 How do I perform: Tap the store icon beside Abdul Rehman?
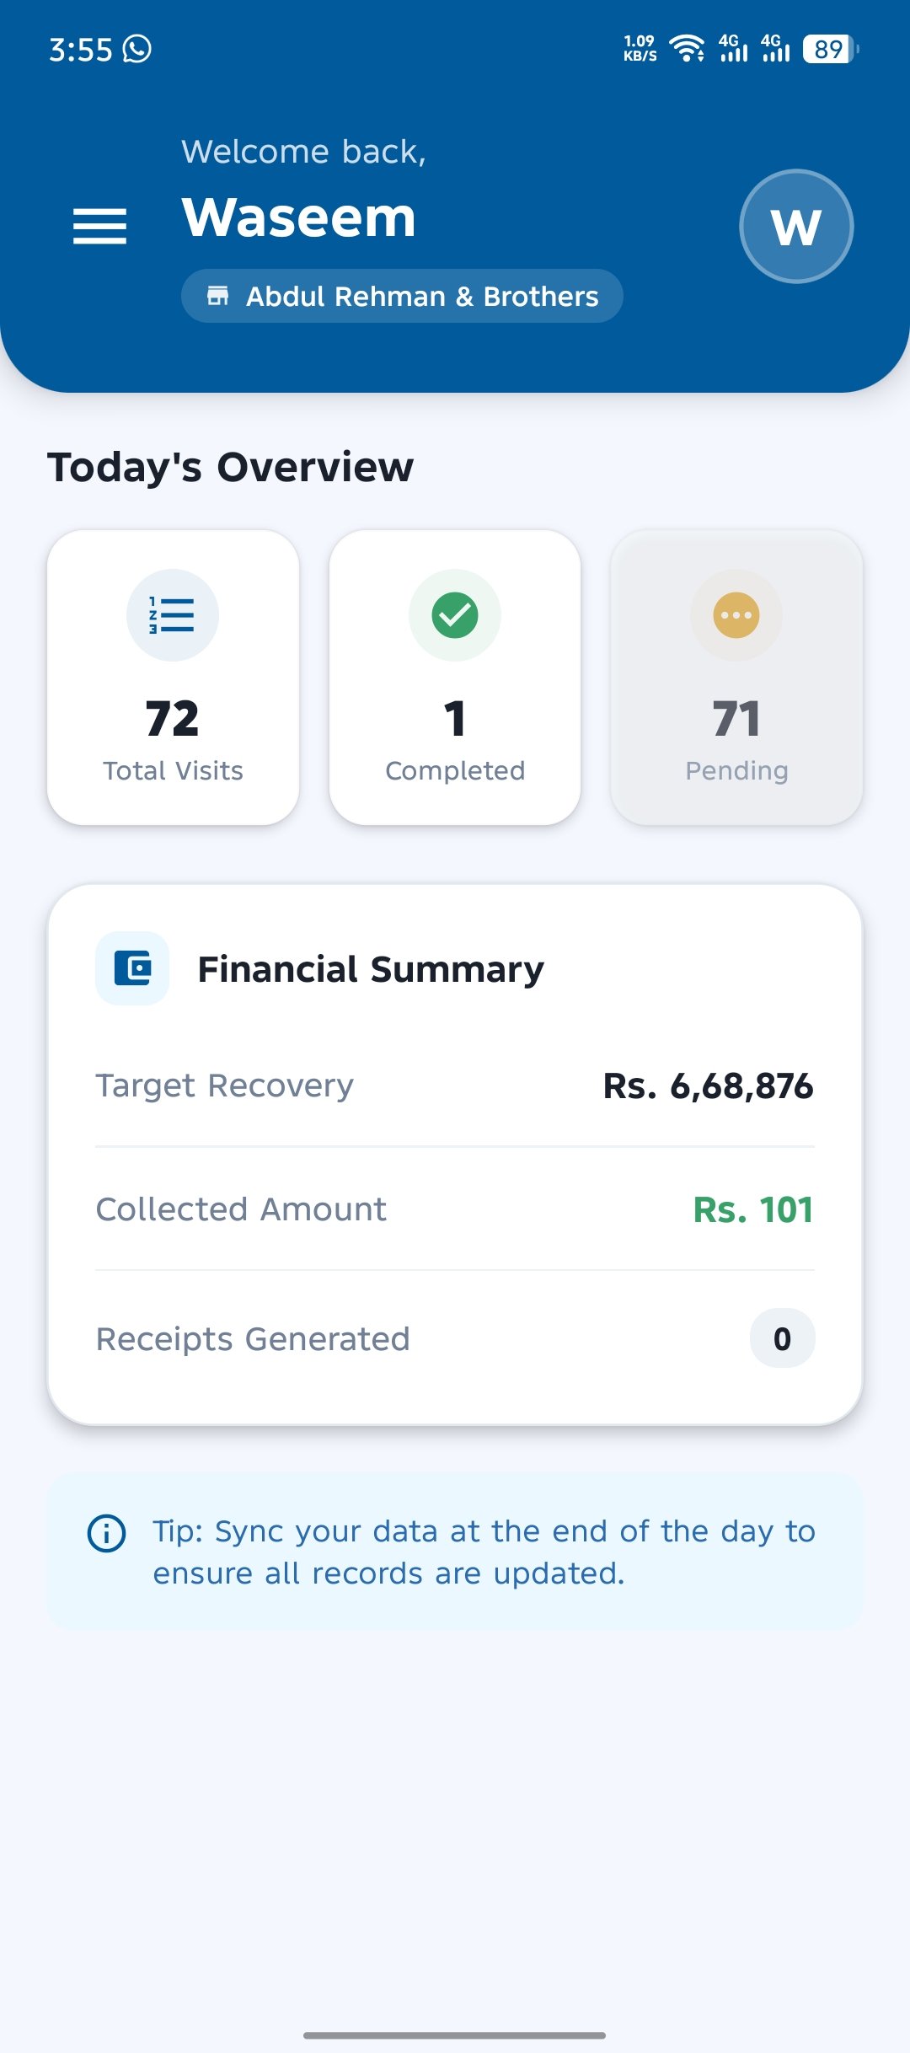218,296
